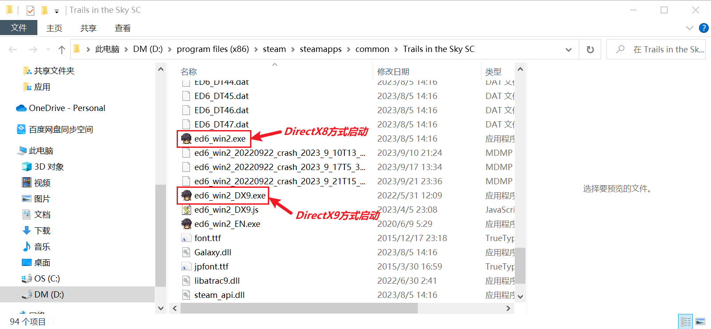The width and height of the screenshot is (711, 329).
Task: Click the navigation pane vertical scrollbar thumb
Action: click(x=161, y=235)
